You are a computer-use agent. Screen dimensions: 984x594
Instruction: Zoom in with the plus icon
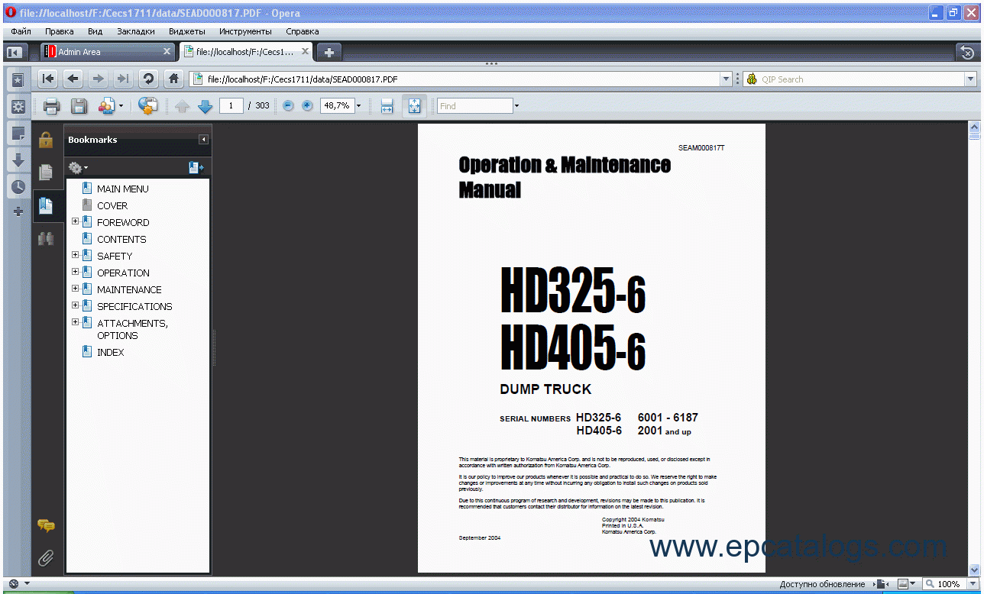tap(307, 106)
